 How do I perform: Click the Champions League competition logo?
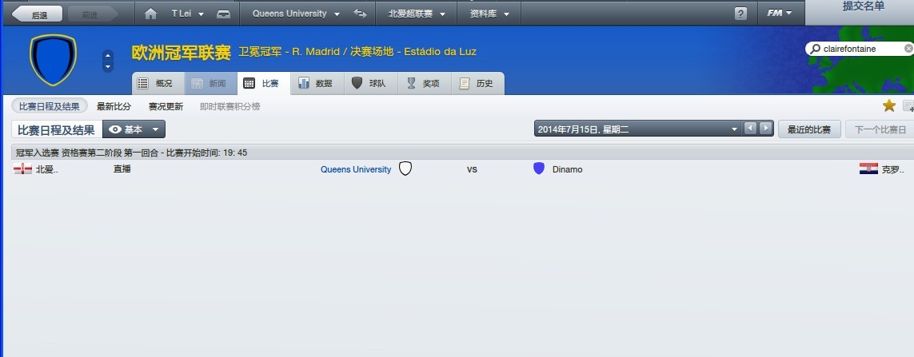(53, 60)
